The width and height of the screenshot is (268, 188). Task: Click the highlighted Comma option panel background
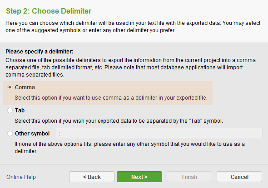(x=108, y=93)
